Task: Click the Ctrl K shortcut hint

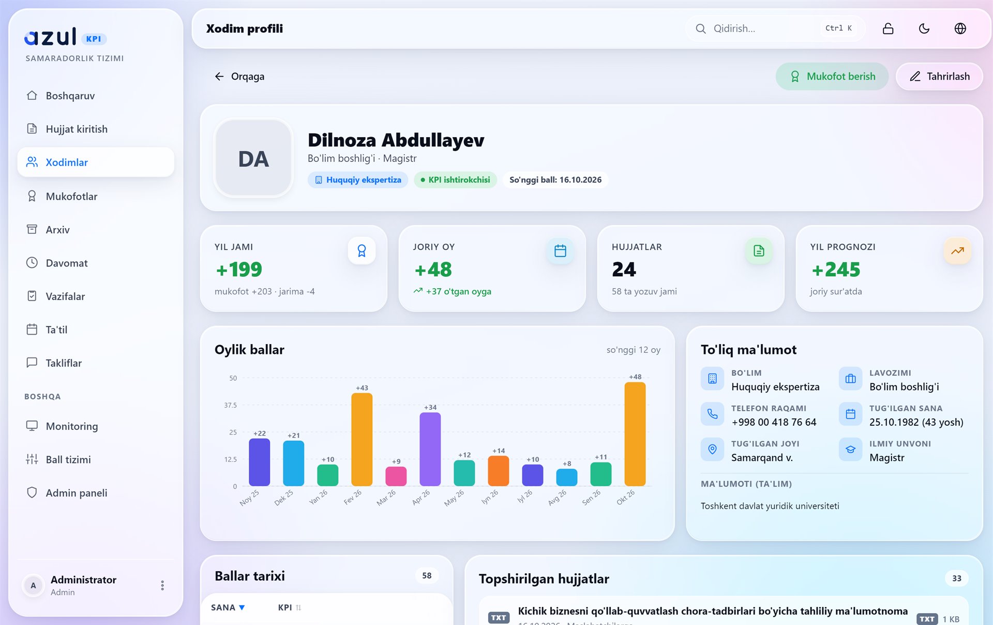Action: [838, 28]
